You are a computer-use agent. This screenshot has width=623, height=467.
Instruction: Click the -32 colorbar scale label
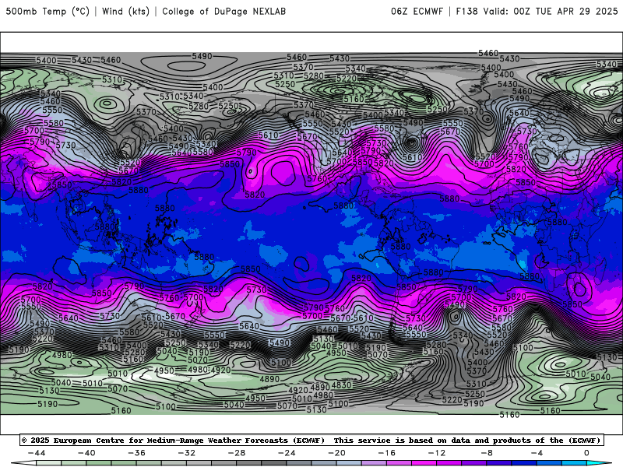click(186, 453)
